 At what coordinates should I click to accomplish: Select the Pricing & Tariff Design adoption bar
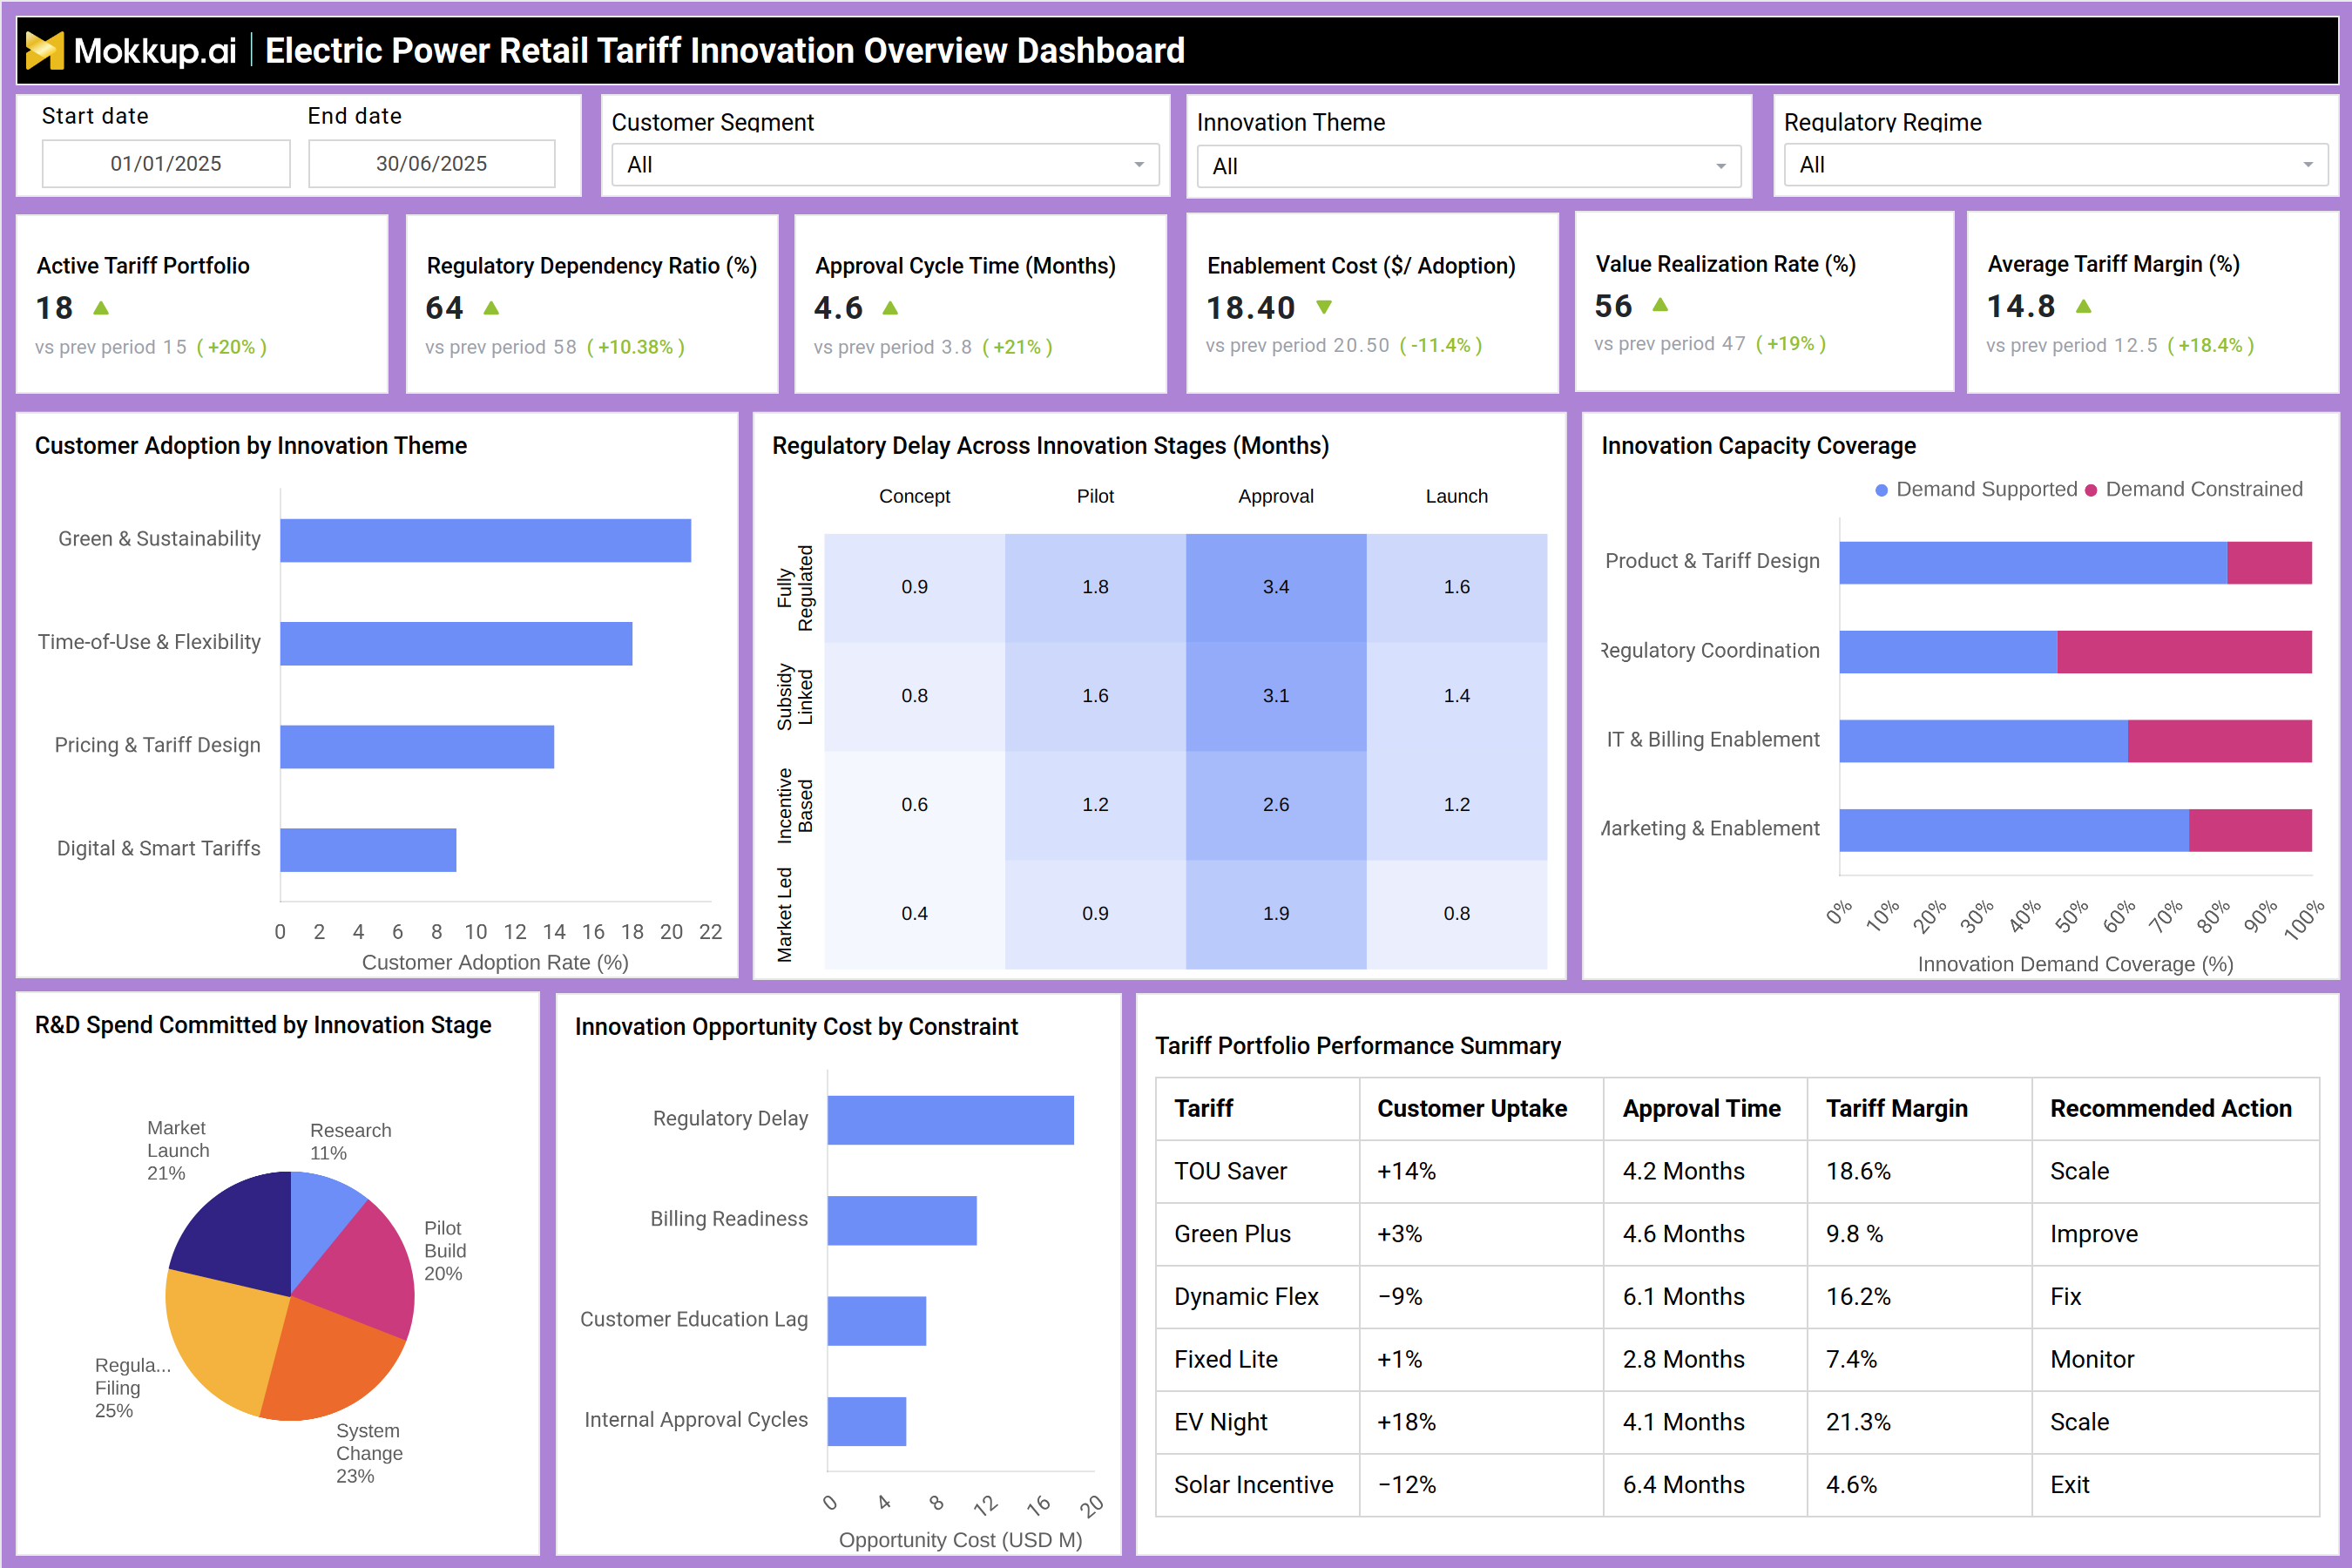point(417,746)
